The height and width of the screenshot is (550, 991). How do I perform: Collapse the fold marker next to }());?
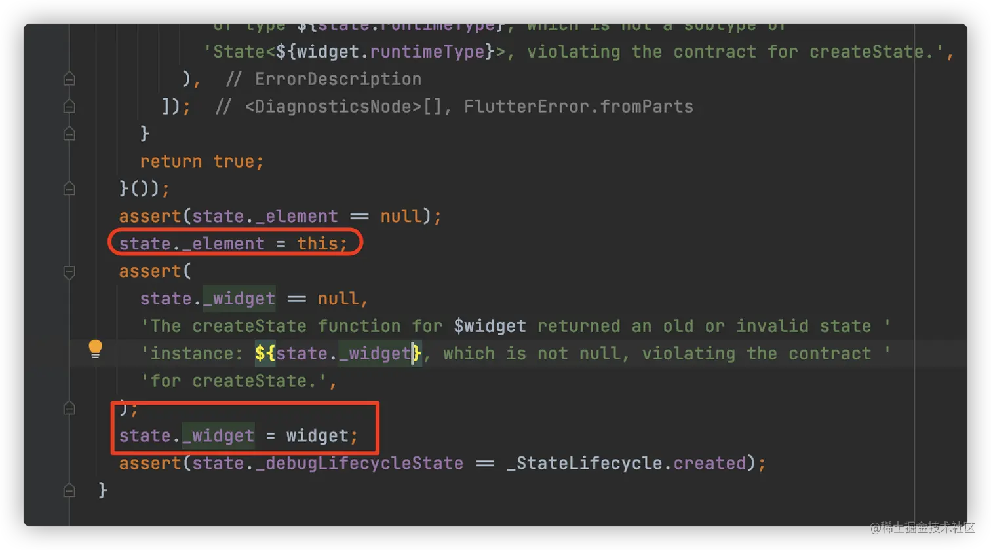click(69, 189)
